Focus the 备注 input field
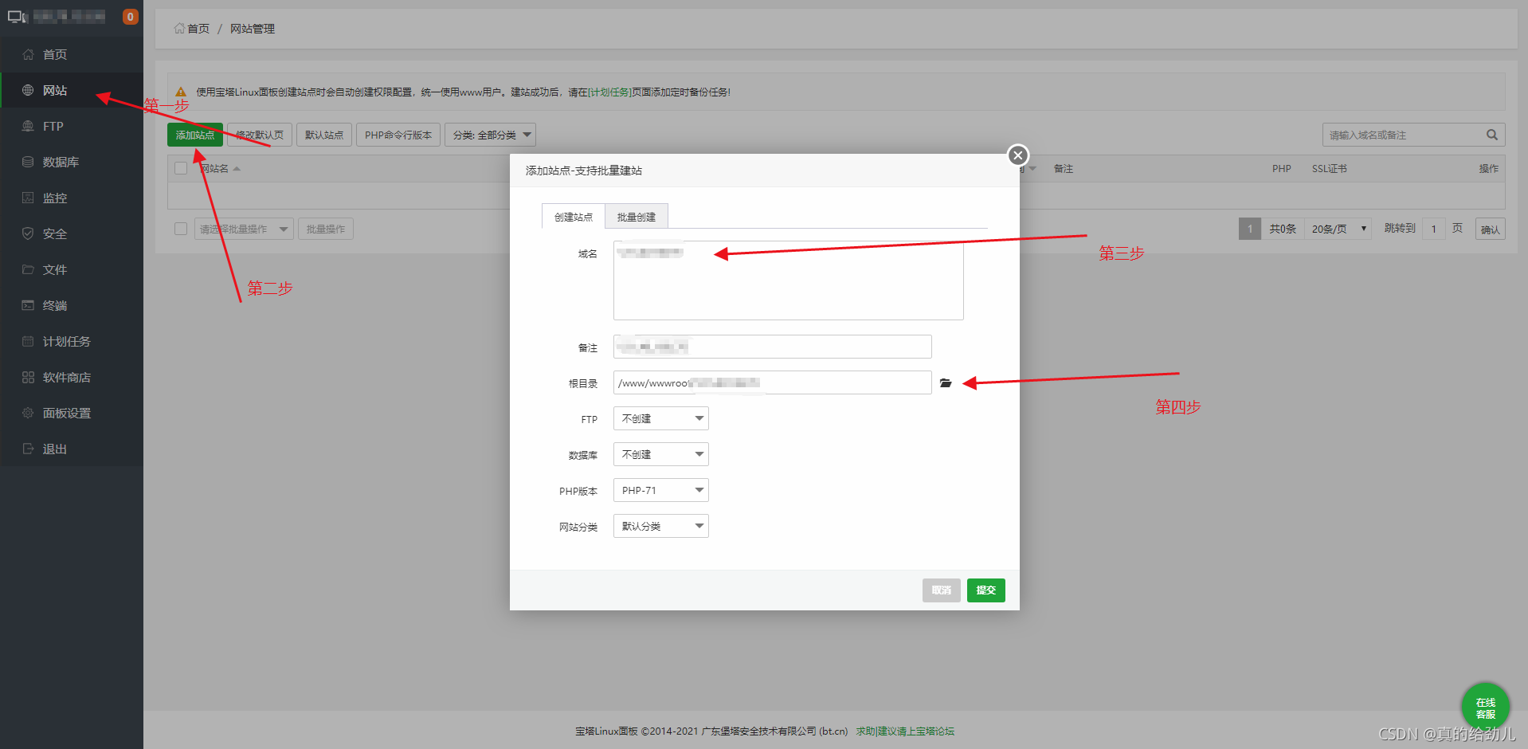This screenshot has width=1528, height=749. (x=773, y=347)
